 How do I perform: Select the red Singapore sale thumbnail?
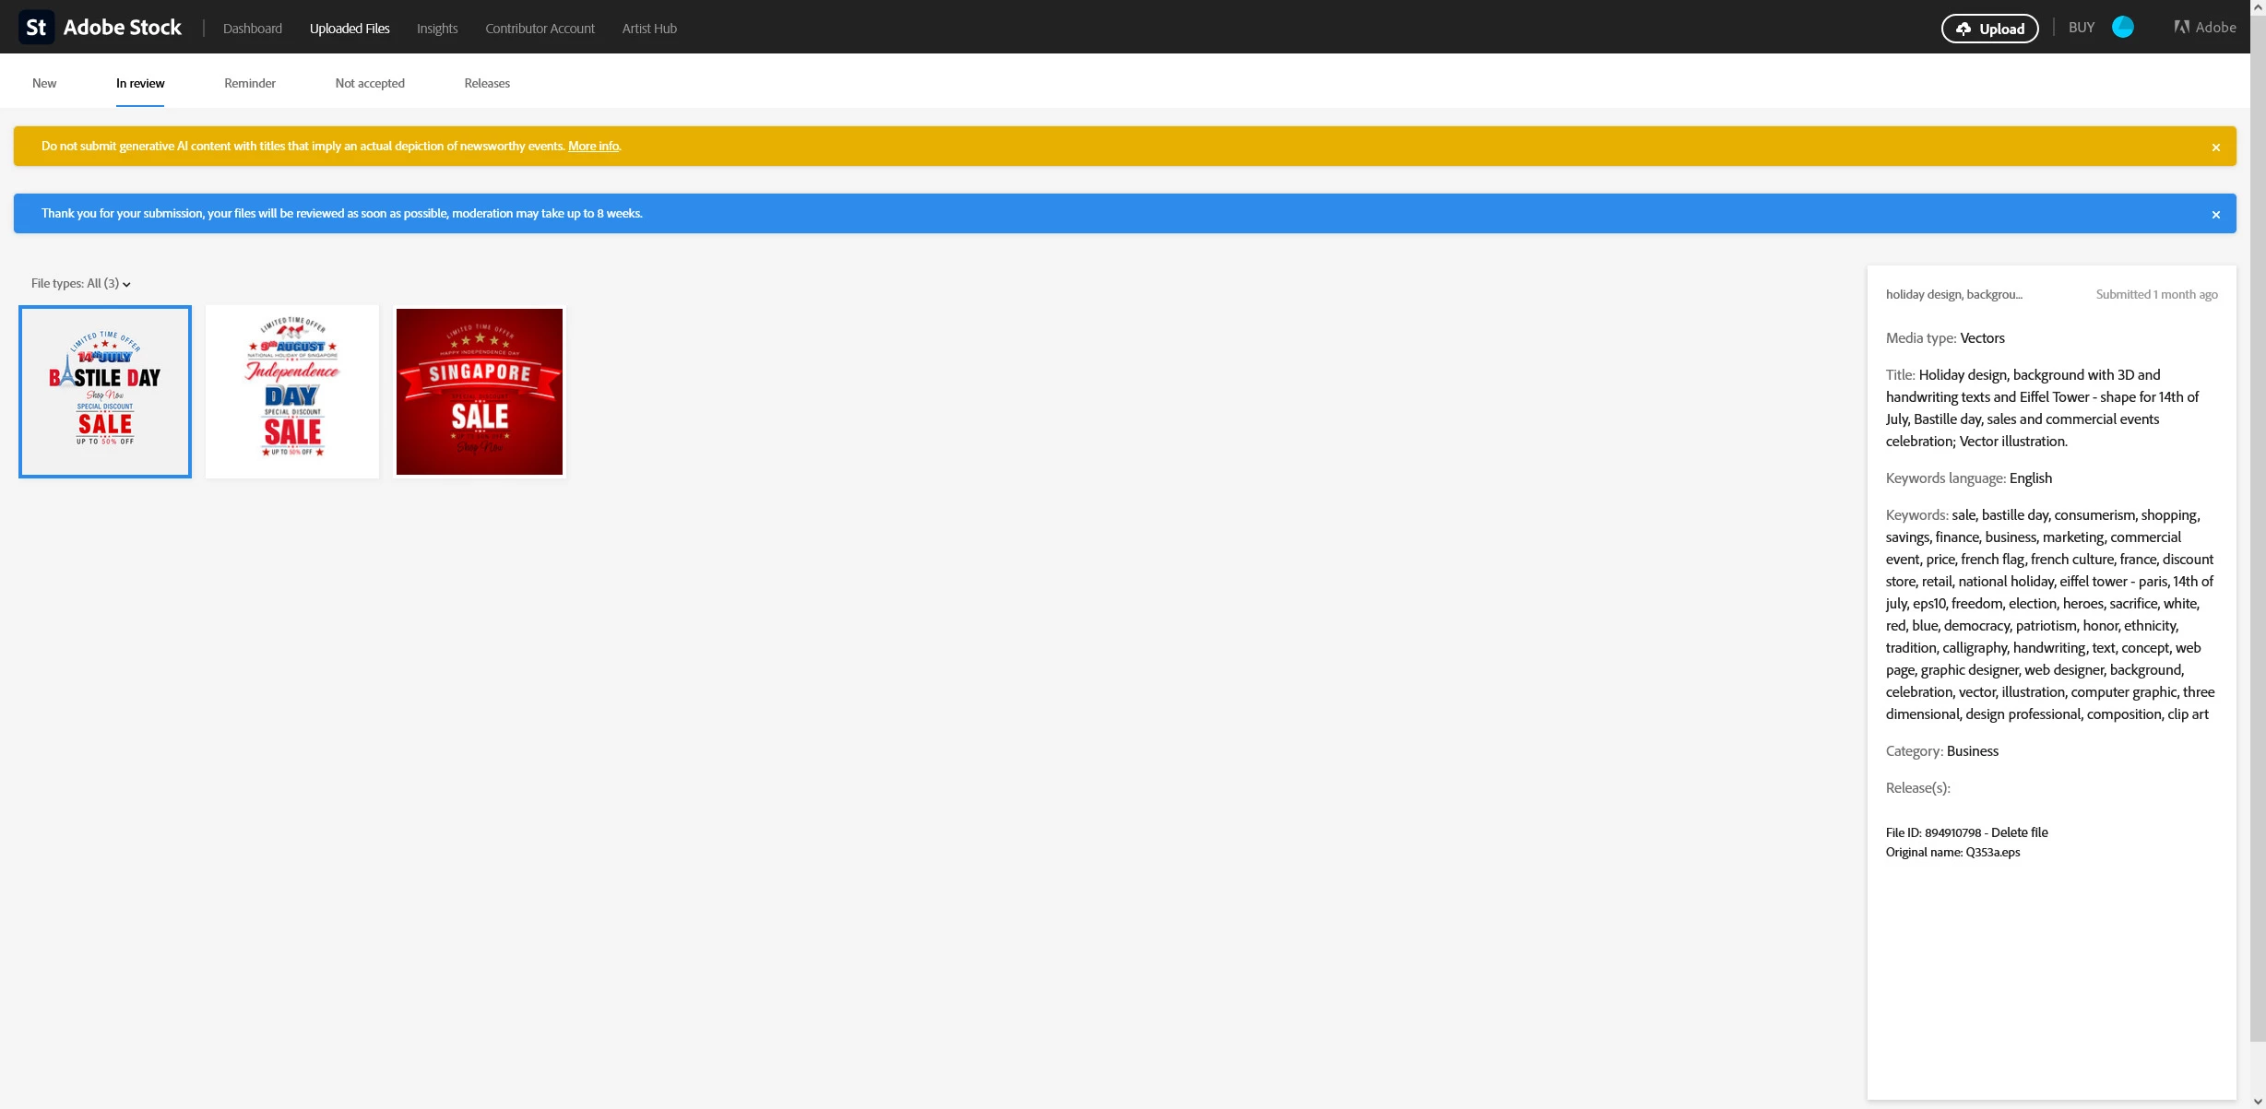point(480,392)
